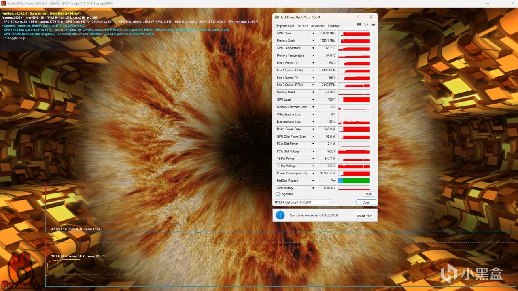Click the GPU Voltage value 0.8800 V

(327, 188)
